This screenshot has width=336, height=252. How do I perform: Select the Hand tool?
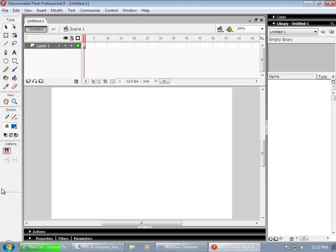coord(6,101)
